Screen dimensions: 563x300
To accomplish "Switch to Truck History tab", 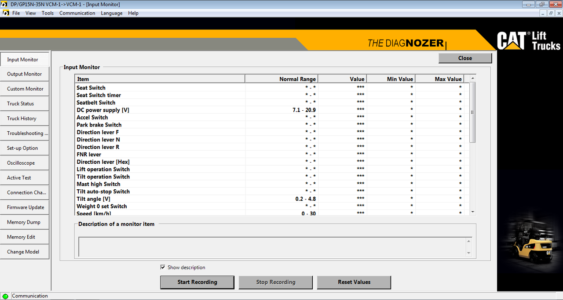I will coord(25,119).
